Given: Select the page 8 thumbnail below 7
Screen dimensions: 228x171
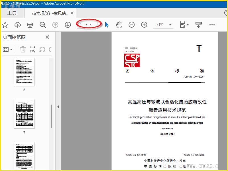Looking at the screenshot, I should point(24,156).
